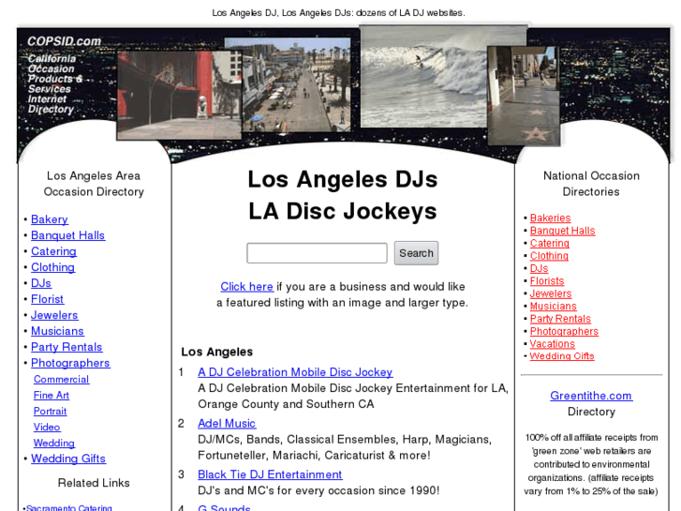
Task: Select the Video photographers sublink
Action: point(47,427)
